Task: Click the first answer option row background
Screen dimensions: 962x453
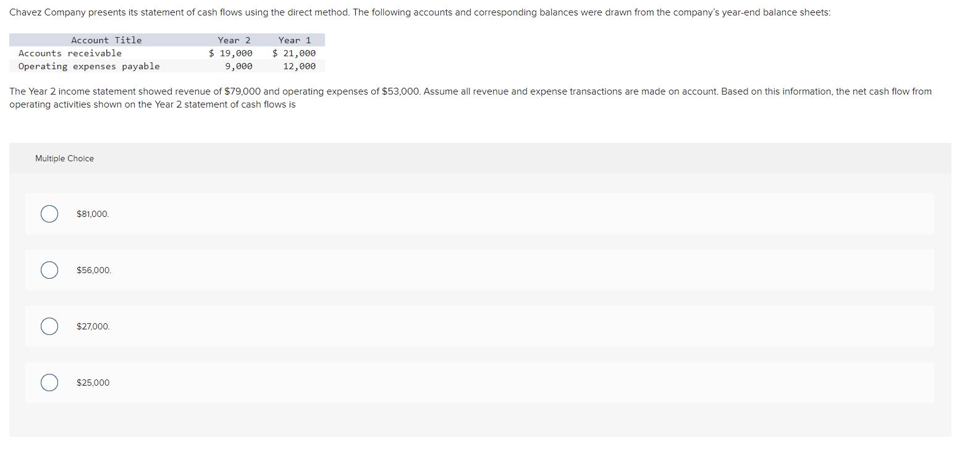Action: [x=432, y=214]
